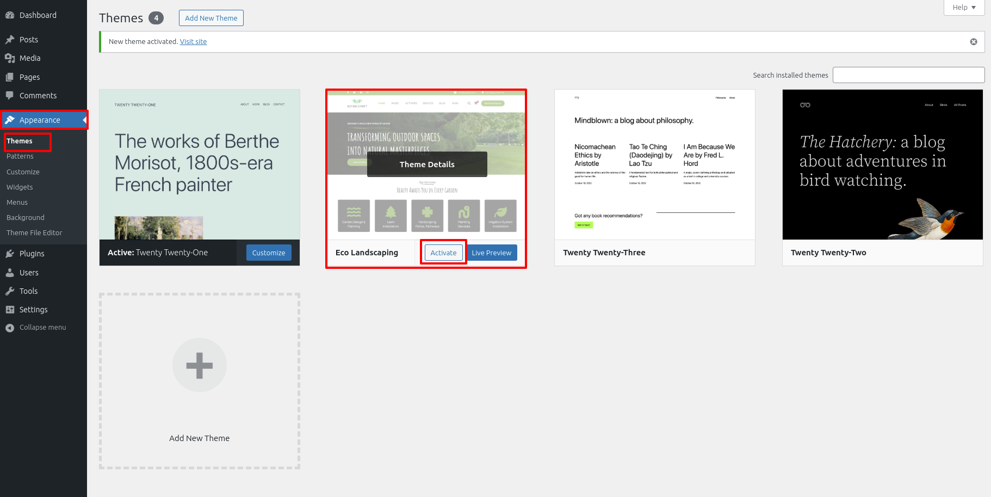Click the Dashboard gauge icon
The width and height of the screenshot is (991, 497).
click(x=10, y=15)
